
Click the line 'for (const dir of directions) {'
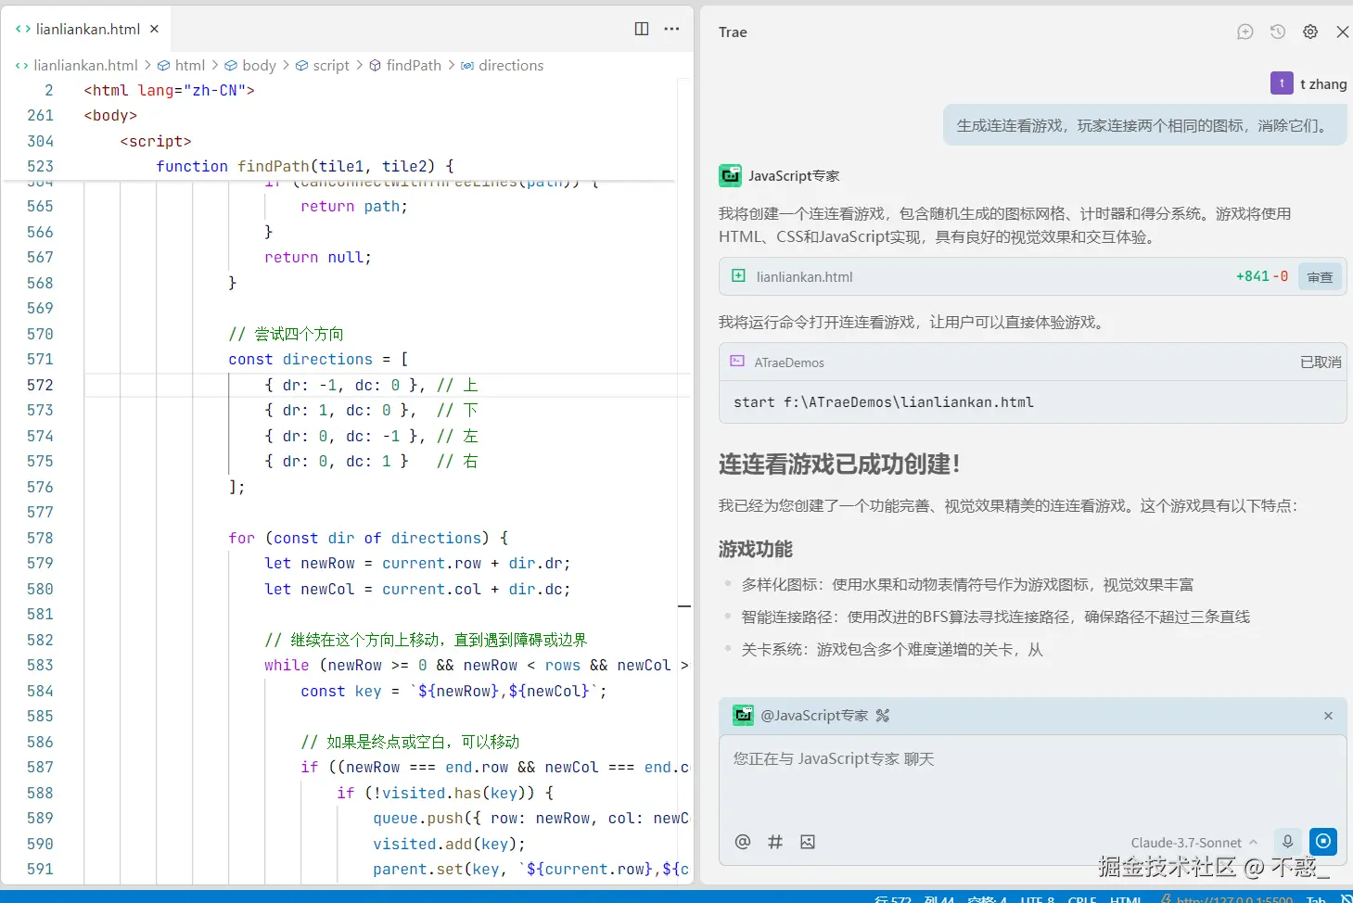click(x=368, y=538)
